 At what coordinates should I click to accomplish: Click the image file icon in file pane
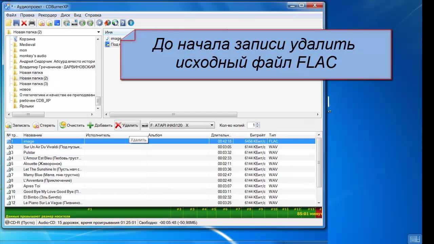(x=107, y=39)
